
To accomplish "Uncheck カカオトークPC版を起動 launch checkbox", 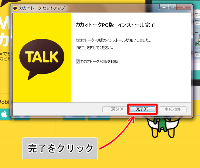I will (78, 61).
